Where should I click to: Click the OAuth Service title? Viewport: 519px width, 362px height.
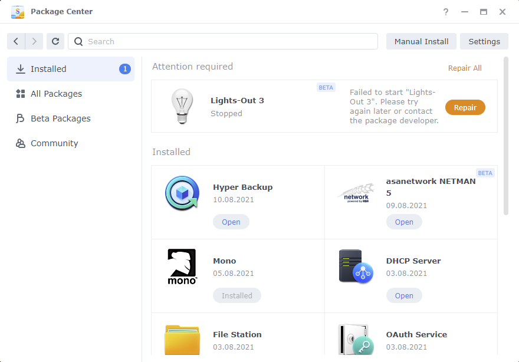(416, 334)
